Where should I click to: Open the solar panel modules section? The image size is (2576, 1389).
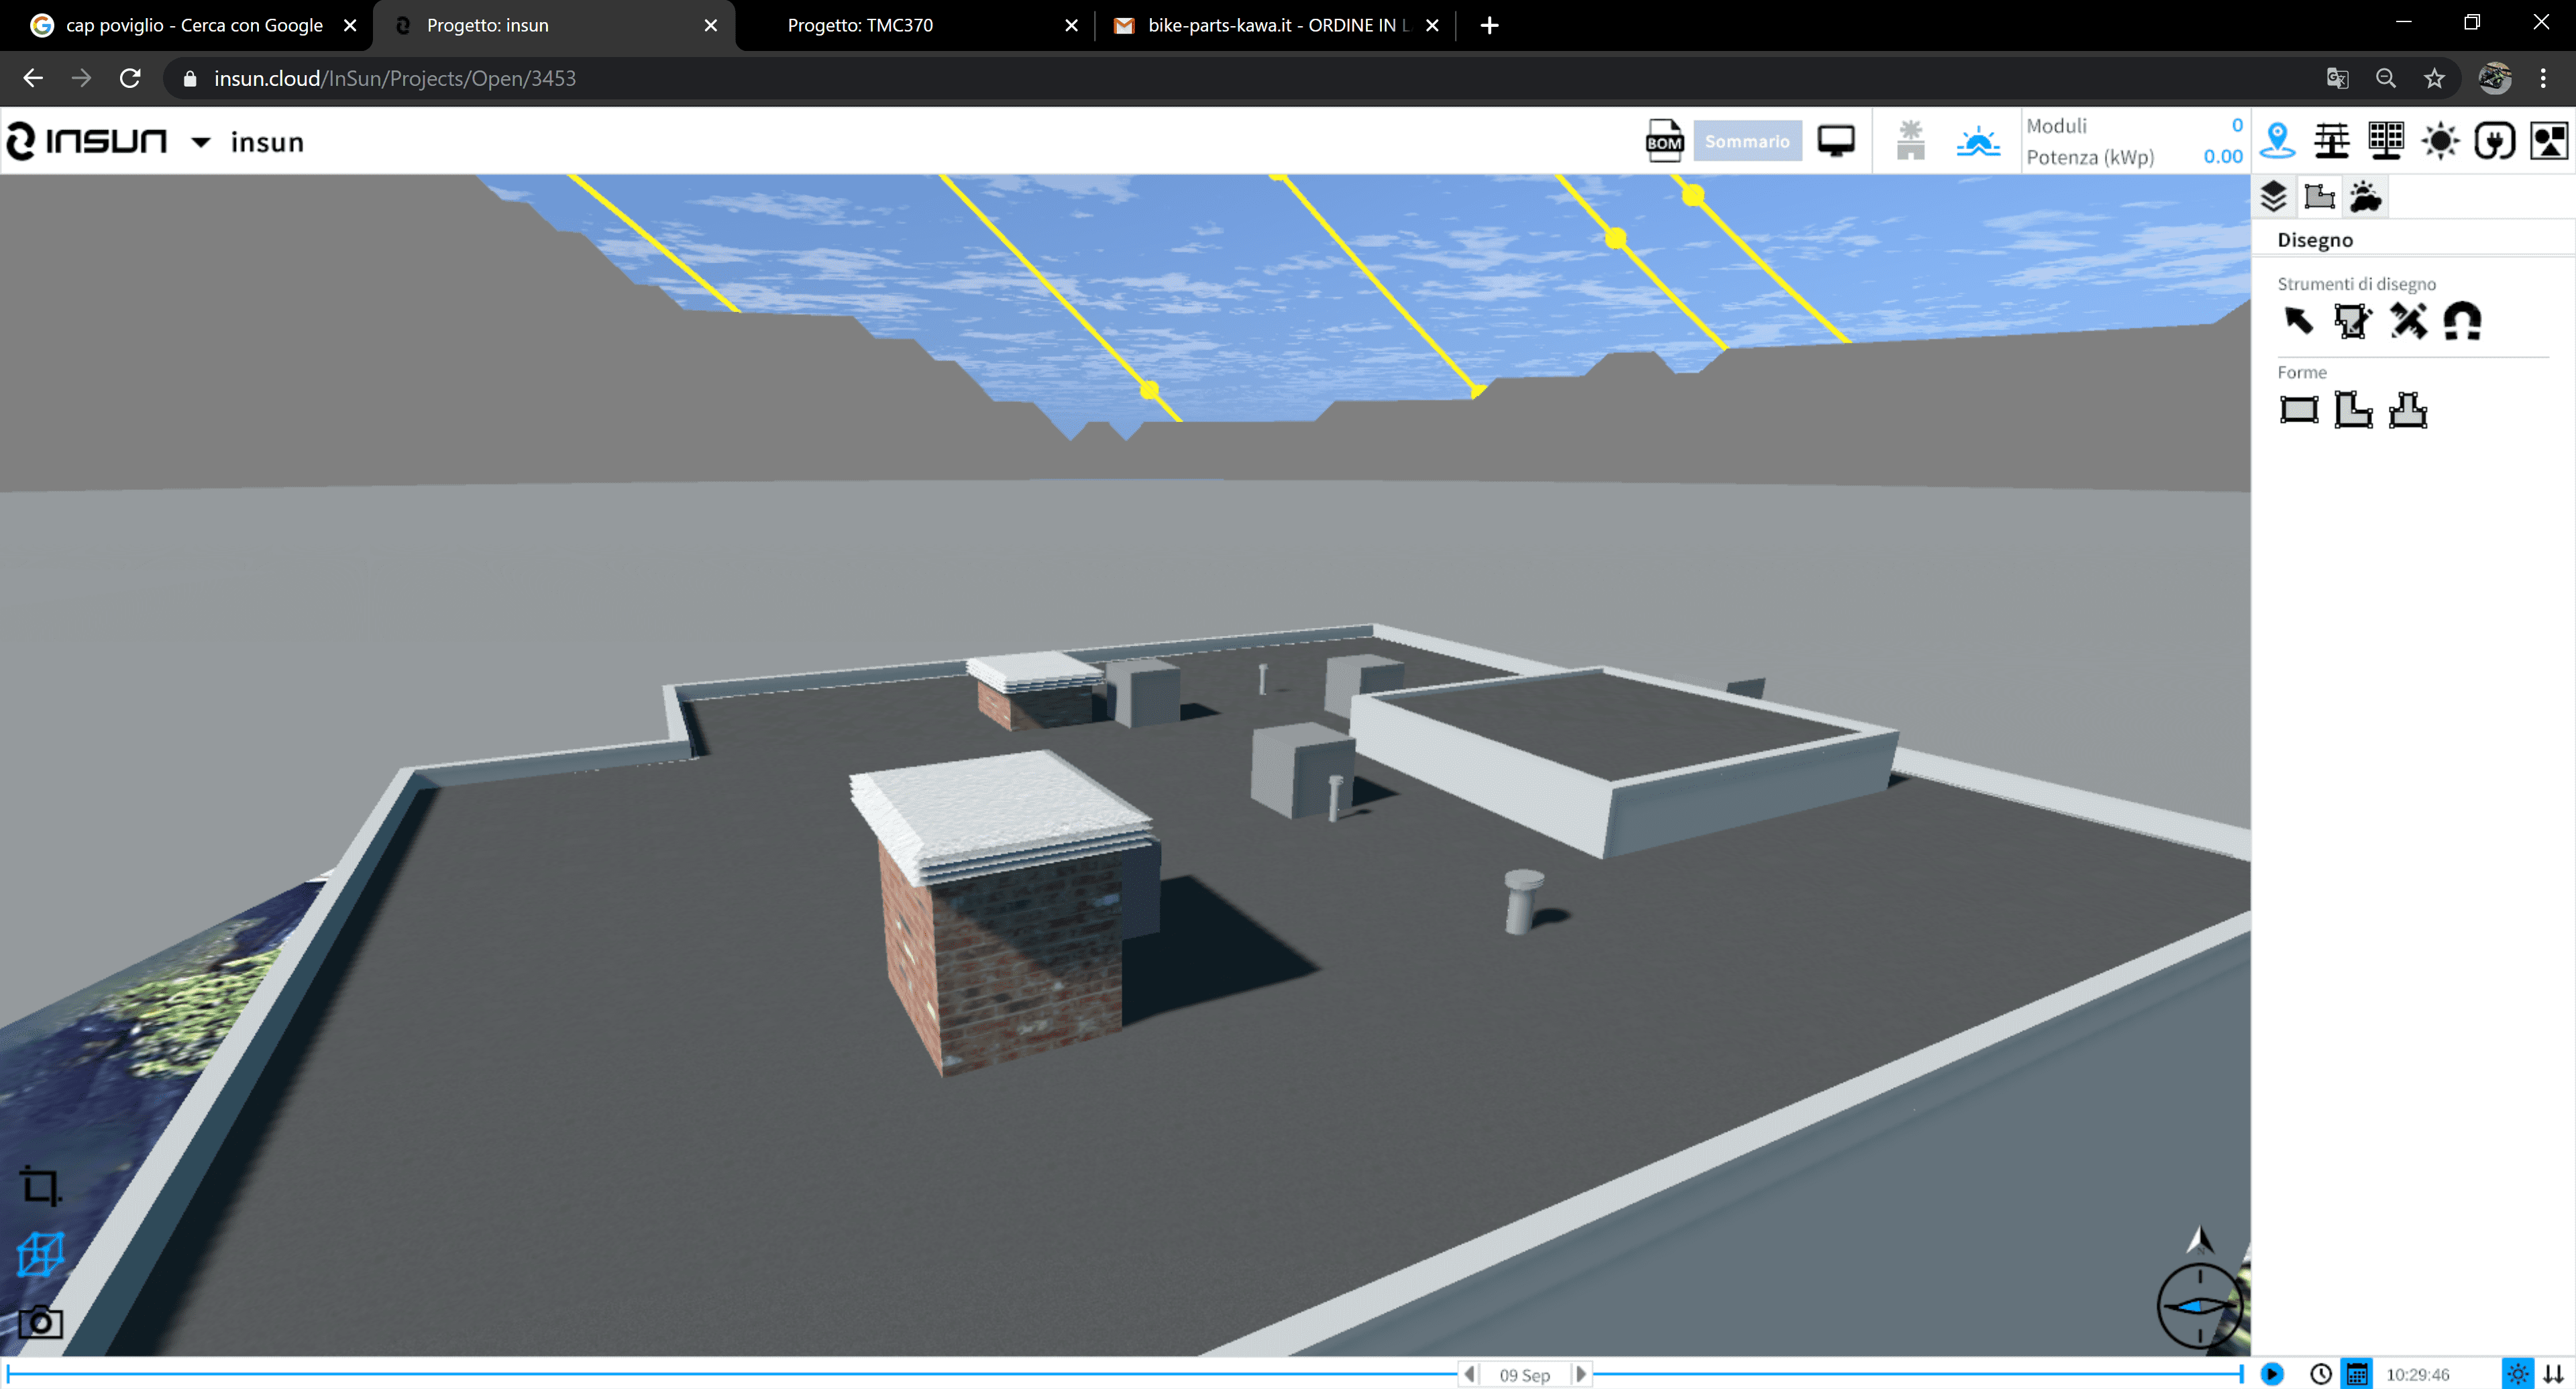[2386, 141]
